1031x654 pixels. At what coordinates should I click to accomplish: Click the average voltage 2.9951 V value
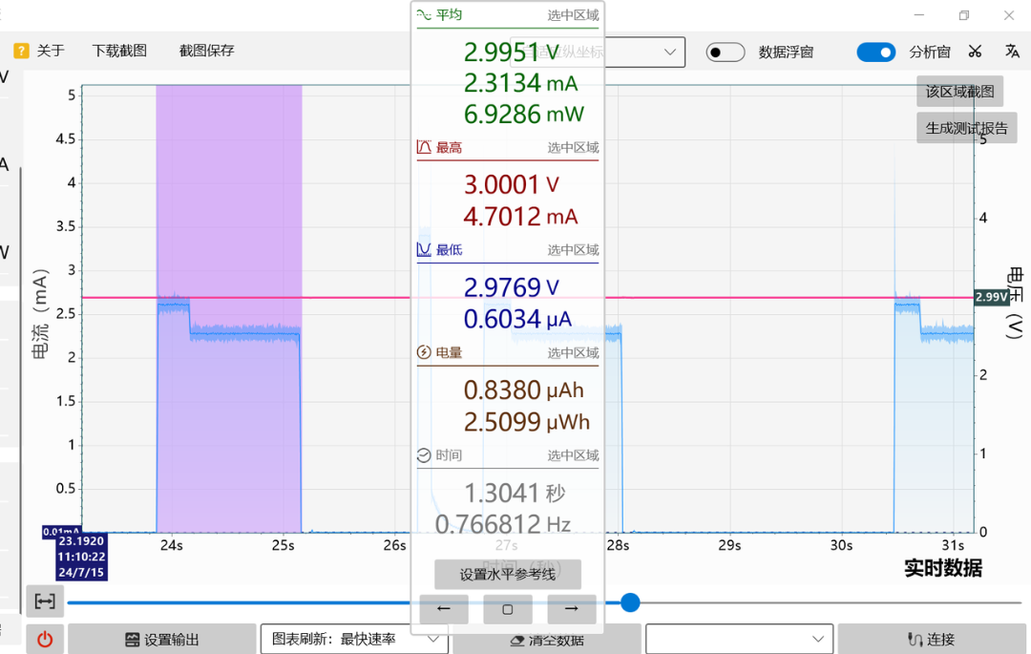pos(512,52)
